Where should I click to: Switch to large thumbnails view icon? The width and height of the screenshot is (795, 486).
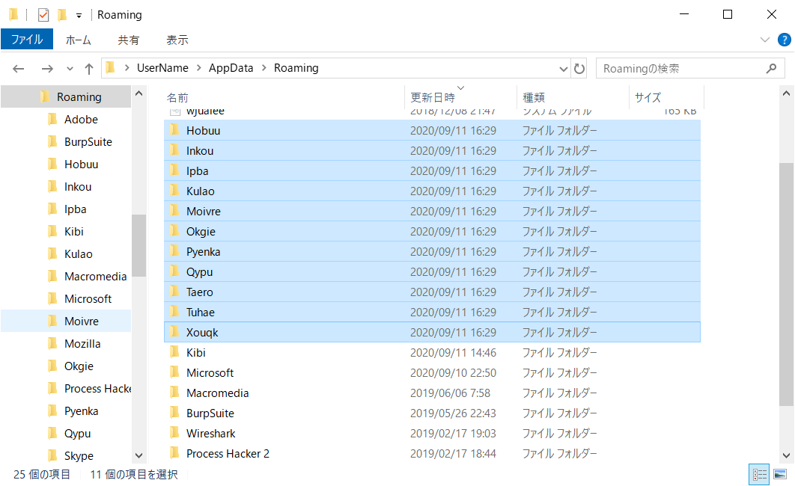(780, 474)
